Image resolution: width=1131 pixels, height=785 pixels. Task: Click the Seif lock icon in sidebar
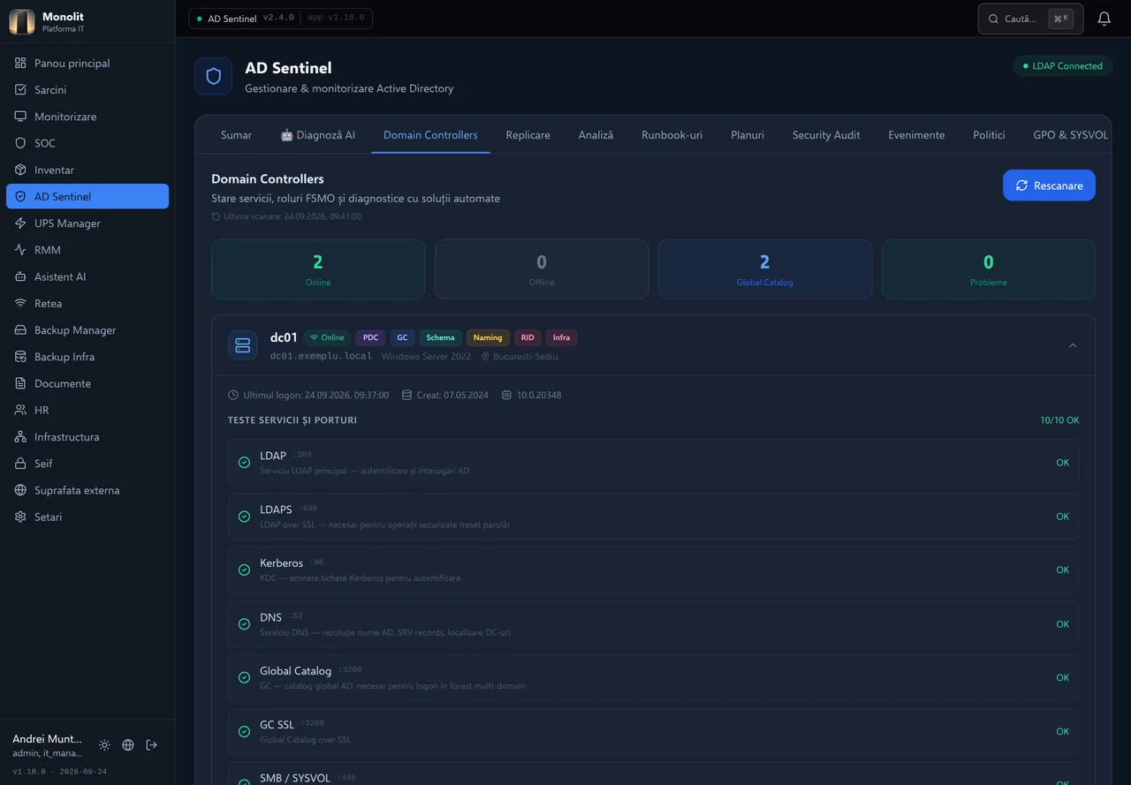20,464
